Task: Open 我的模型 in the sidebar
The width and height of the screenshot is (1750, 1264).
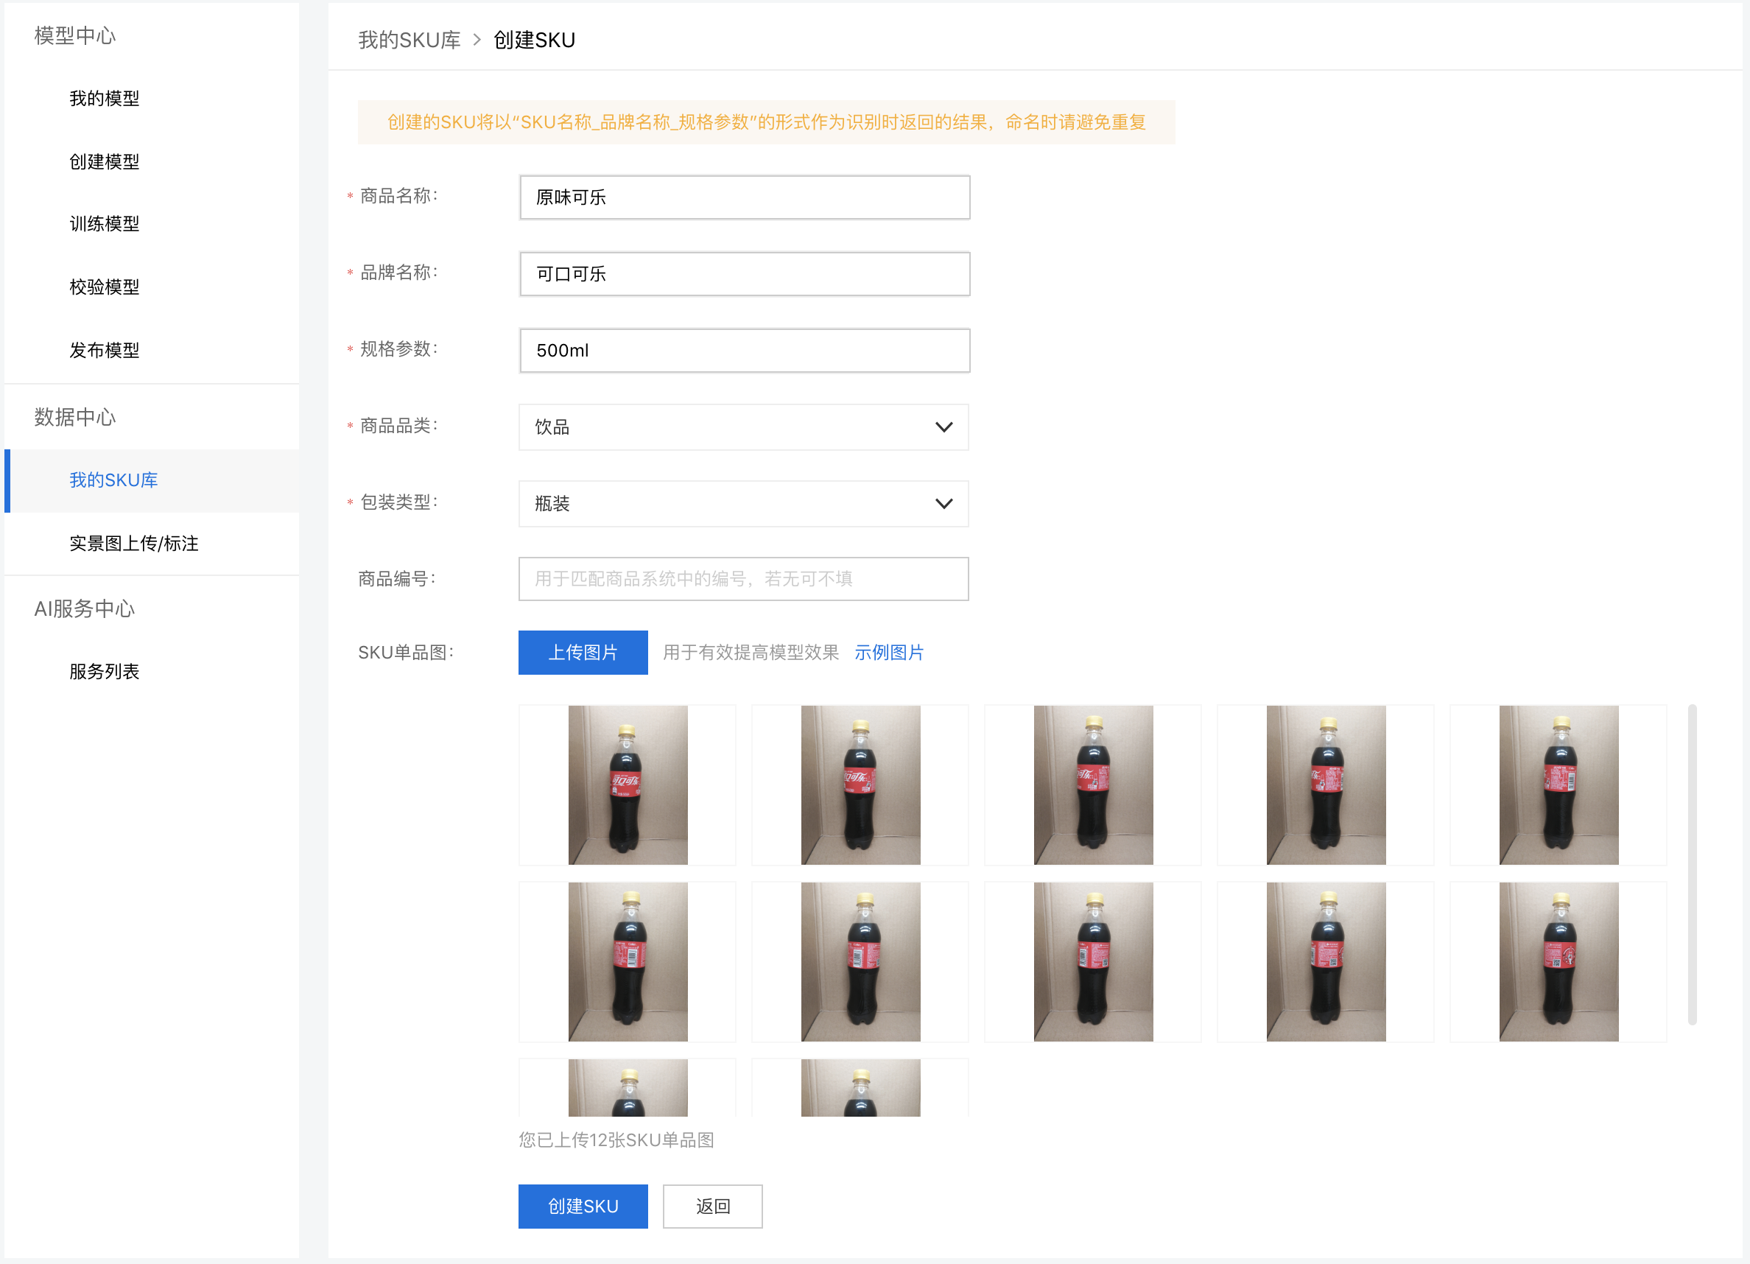Action: point(104,99)
